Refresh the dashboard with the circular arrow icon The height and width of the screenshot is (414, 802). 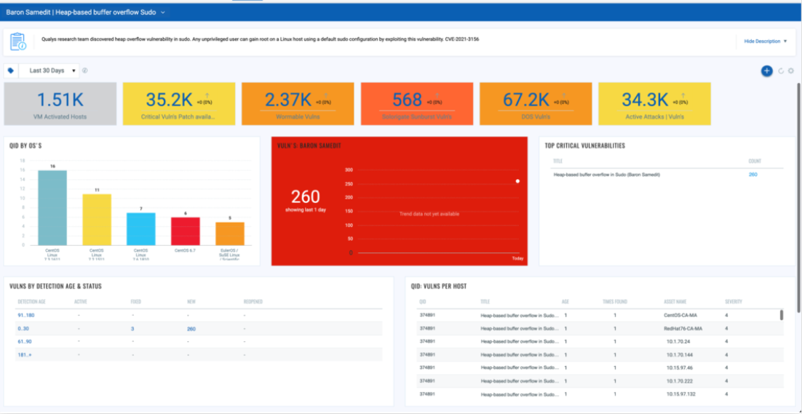[781, 71]
